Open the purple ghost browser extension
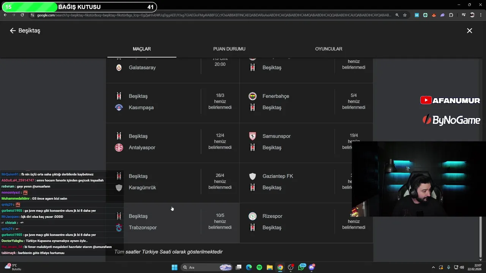This screenshot has height=273, width=486. [x=442, y=15]
